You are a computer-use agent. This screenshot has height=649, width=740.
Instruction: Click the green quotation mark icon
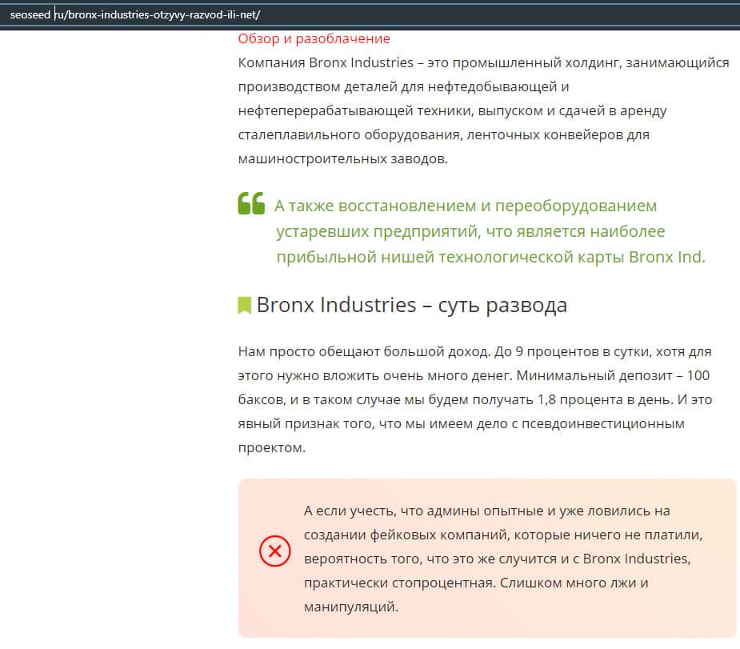251,204
